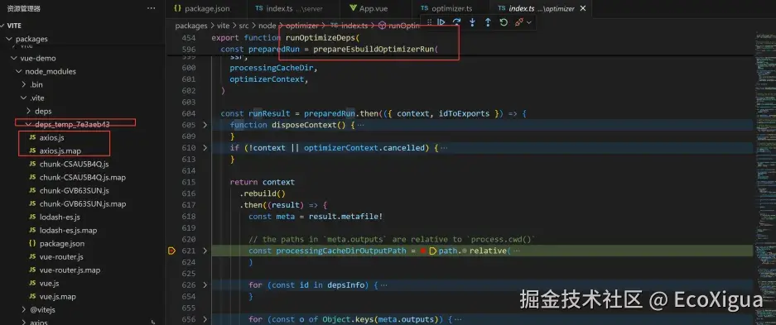Viewport: 776px width, 325px height.
Task: Open chunk-GVB63SUN.js.map file
Action: pos(83,204)
